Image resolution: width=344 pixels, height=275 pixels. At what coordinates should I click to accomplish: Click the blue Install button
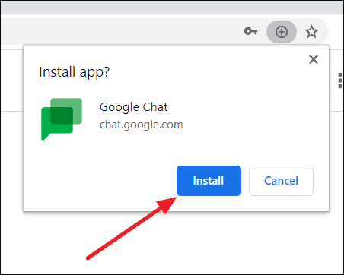pos(209,181)
